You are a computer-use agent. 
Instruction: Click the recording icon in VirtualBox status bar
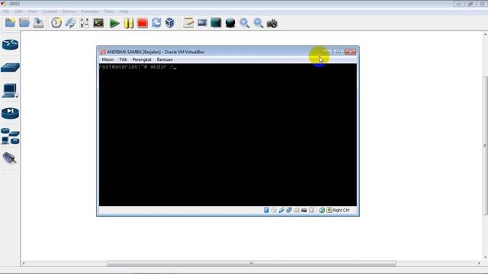311,210
